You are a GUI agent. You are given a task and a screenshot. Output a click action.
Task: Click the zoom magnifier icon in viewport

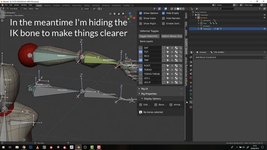[123, 14]
